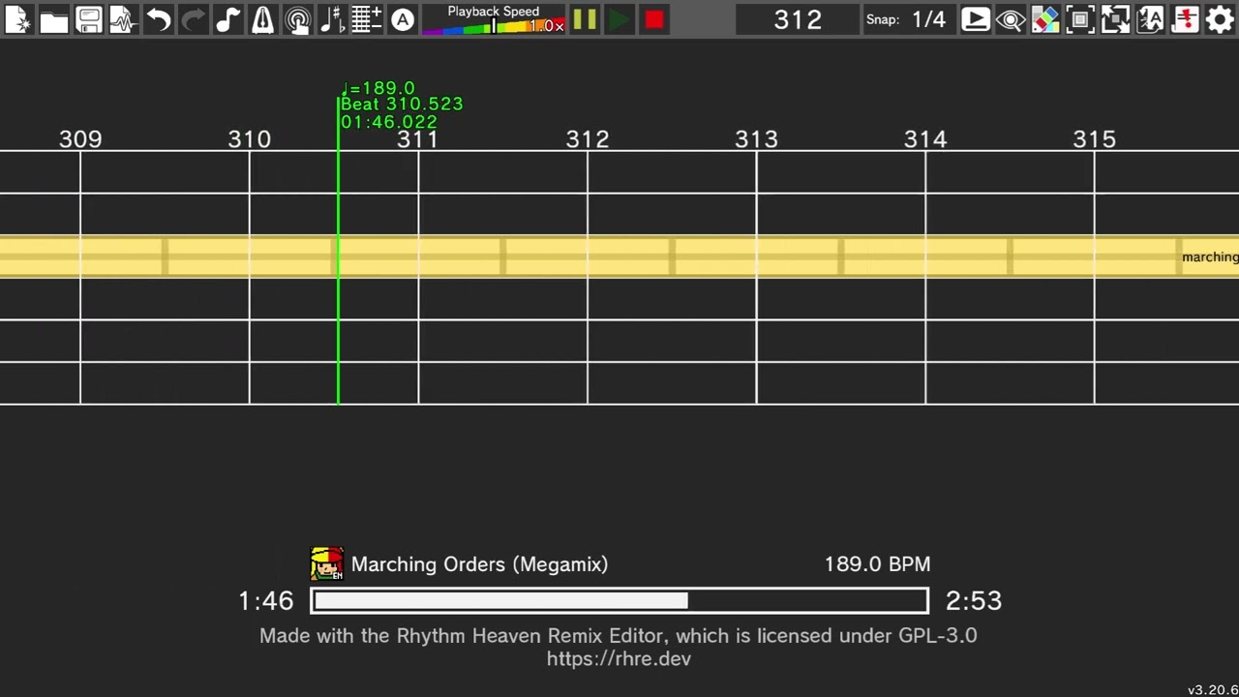Open the language translation icon
The image size is (1239, 697).
1149,19
